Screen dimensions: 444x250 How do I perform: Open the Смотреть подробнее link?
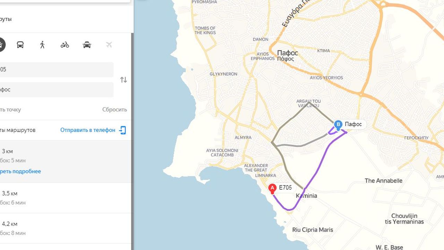(21, 171)
